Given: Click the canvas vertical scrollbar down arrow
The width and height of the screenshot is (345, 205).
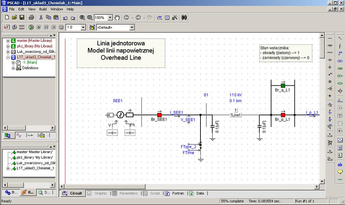Looking at the screenshot, I should point(322,181).
